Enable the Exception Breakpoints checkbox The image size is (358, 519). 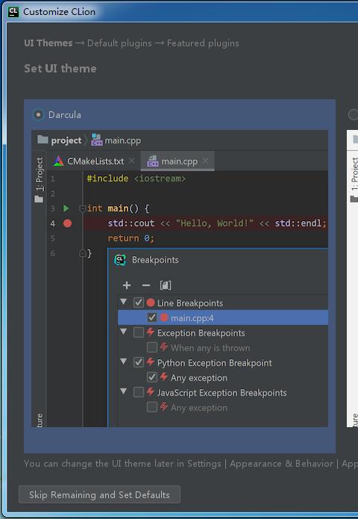pyautogui.click(x=139, y=332)
